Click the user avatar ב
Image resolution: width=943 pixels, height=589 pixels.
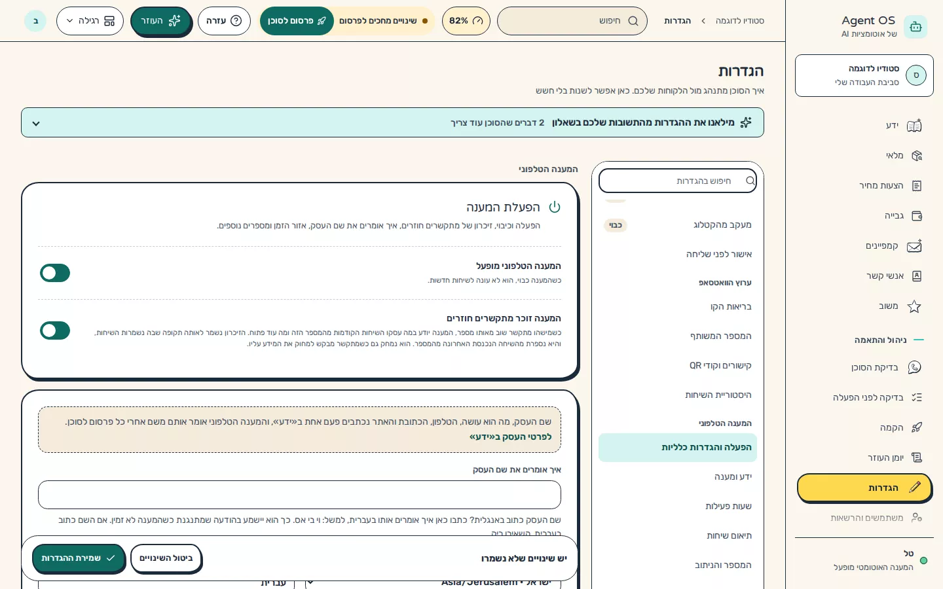[x=35, y=21]
